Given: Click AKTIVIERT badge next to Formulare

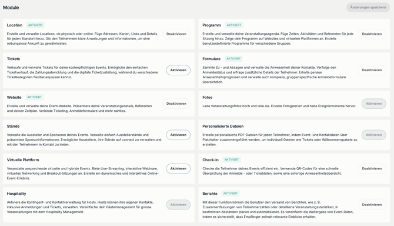Looking at the screenshot, I should (x=233, y=59).
